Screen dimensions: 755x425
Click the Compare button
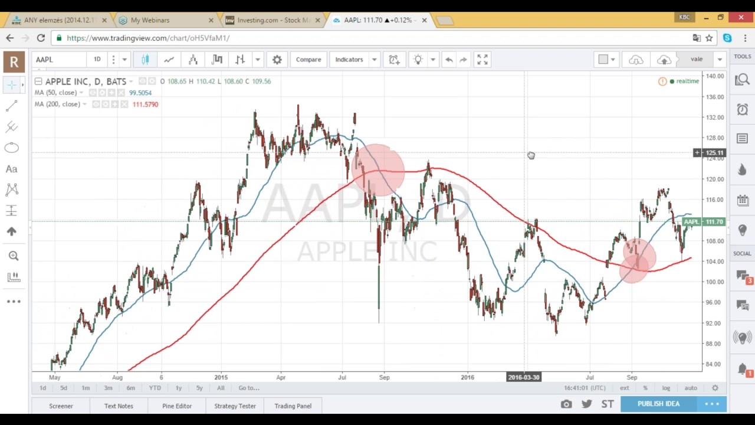tap(308, 60)
